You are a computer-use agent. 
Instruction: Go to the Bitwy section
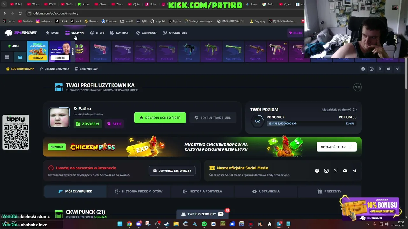[97, 33]
